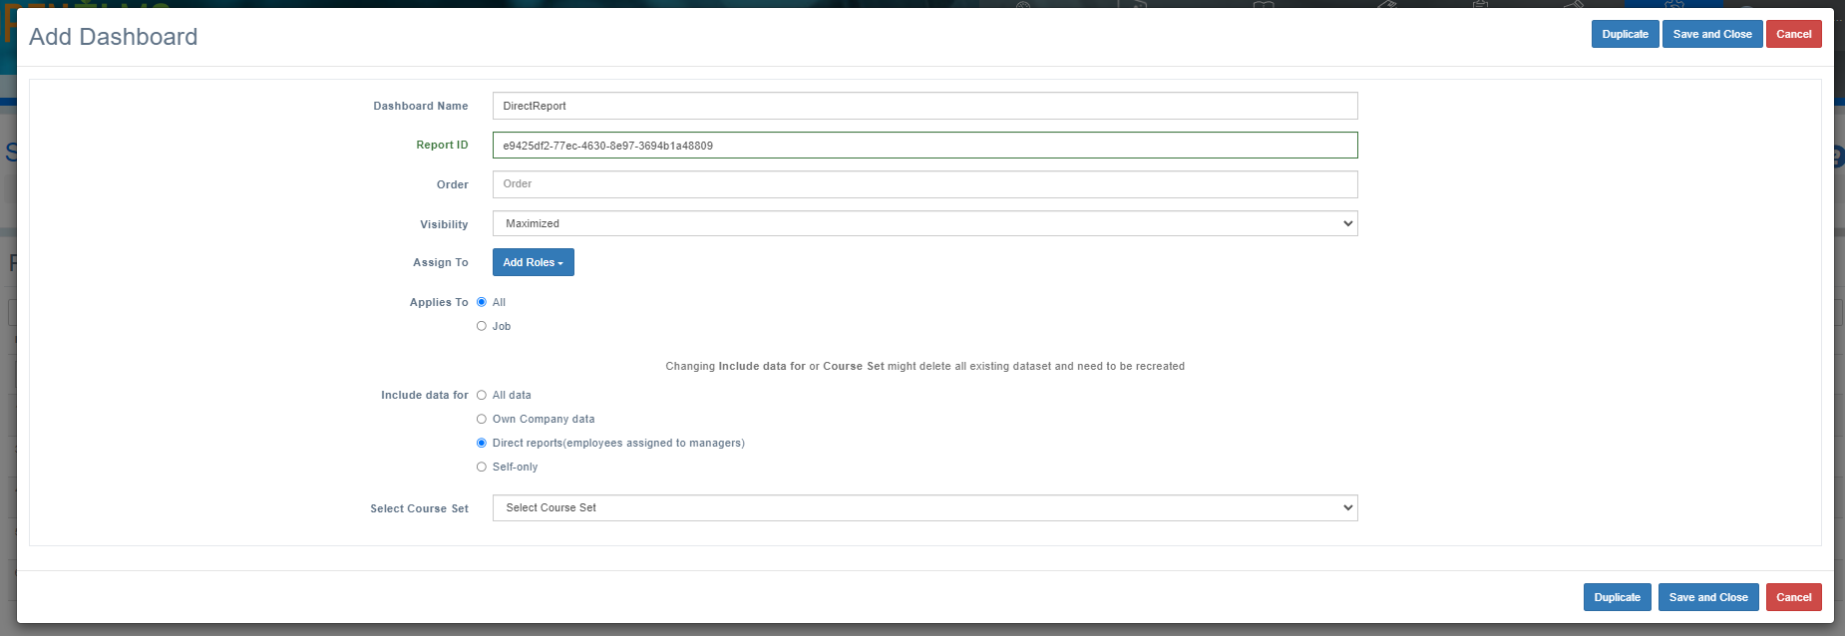Click the footer Cancel button

point(1793,597)
